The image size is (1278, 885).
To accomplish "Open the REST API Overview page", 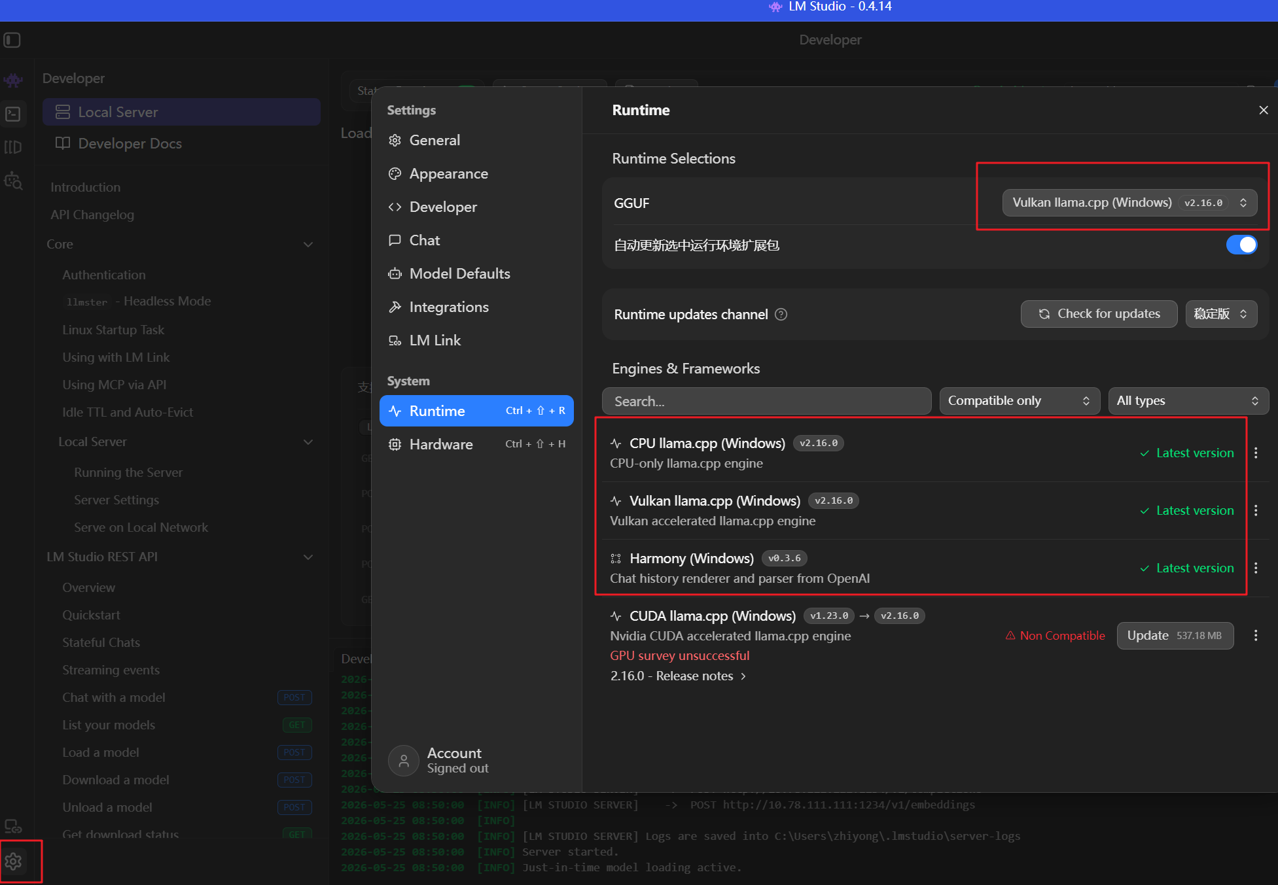I will [89, 587].
